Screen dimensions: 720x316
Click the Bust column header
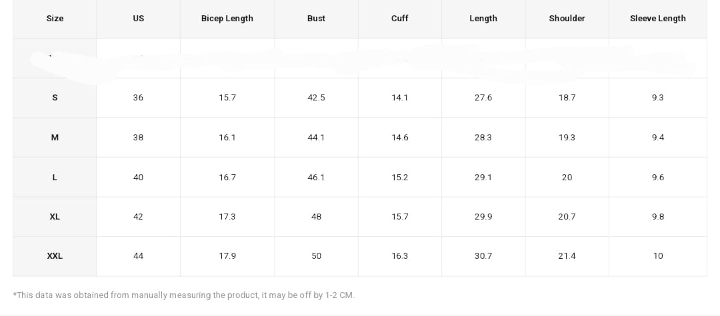tap(316, 19)
